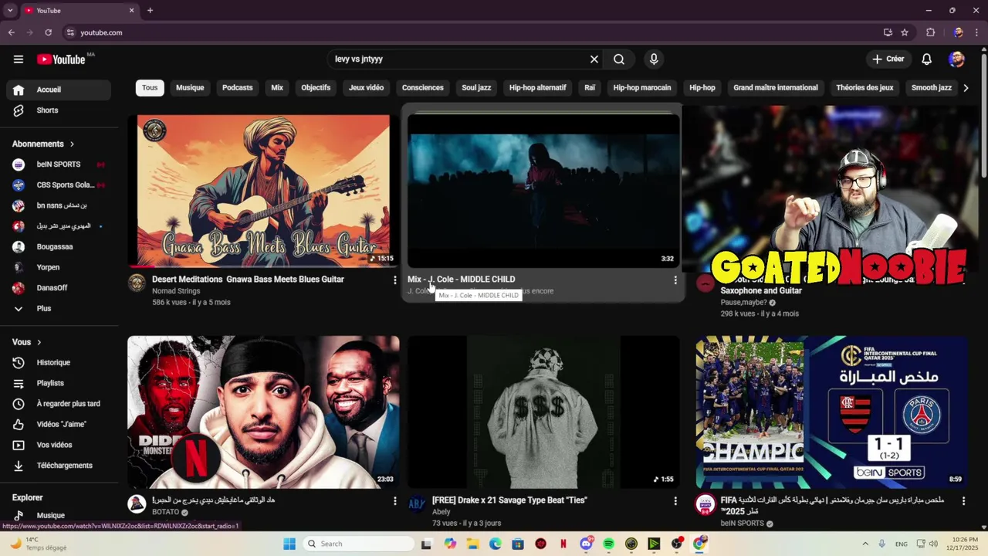Click the YouTube logo
The height and width of the screenshot is (556, 988).
point(61,59)
